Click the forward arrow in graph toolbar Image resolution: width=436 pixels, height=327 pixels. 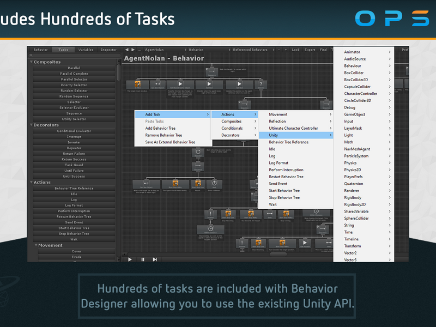[x=133, y=50]
